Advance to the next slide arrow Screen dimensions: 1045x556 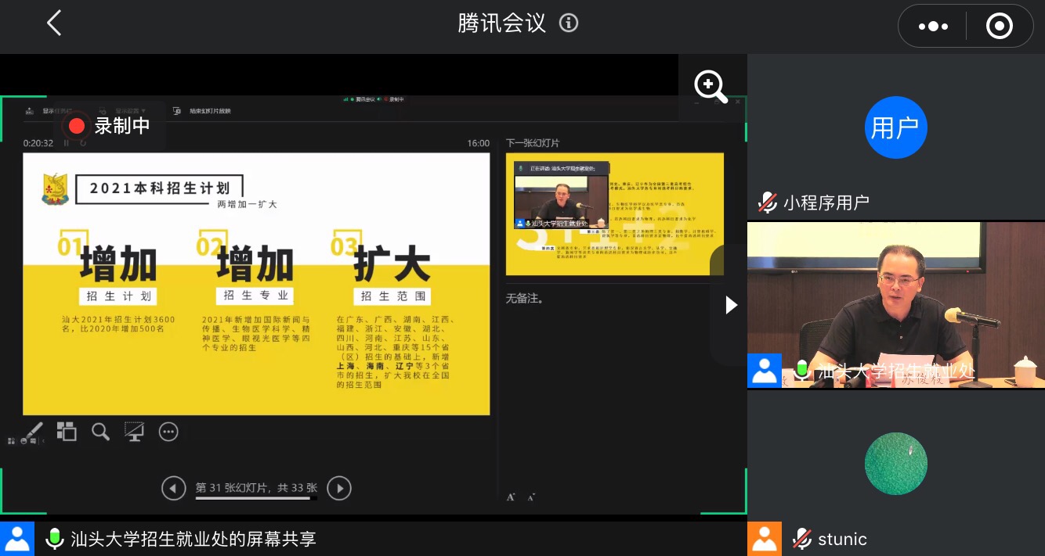click(x=338, y=488)
